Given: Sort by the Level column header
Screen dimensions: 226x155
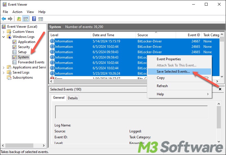Looking at the screenshot, I should pos(70,35).
